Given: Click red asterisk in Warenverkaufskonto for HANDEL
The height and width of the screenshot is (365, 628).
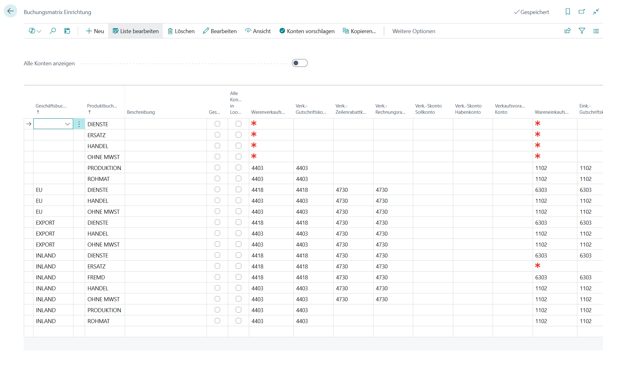Looking at the screenshot, I should pos(254,145).
